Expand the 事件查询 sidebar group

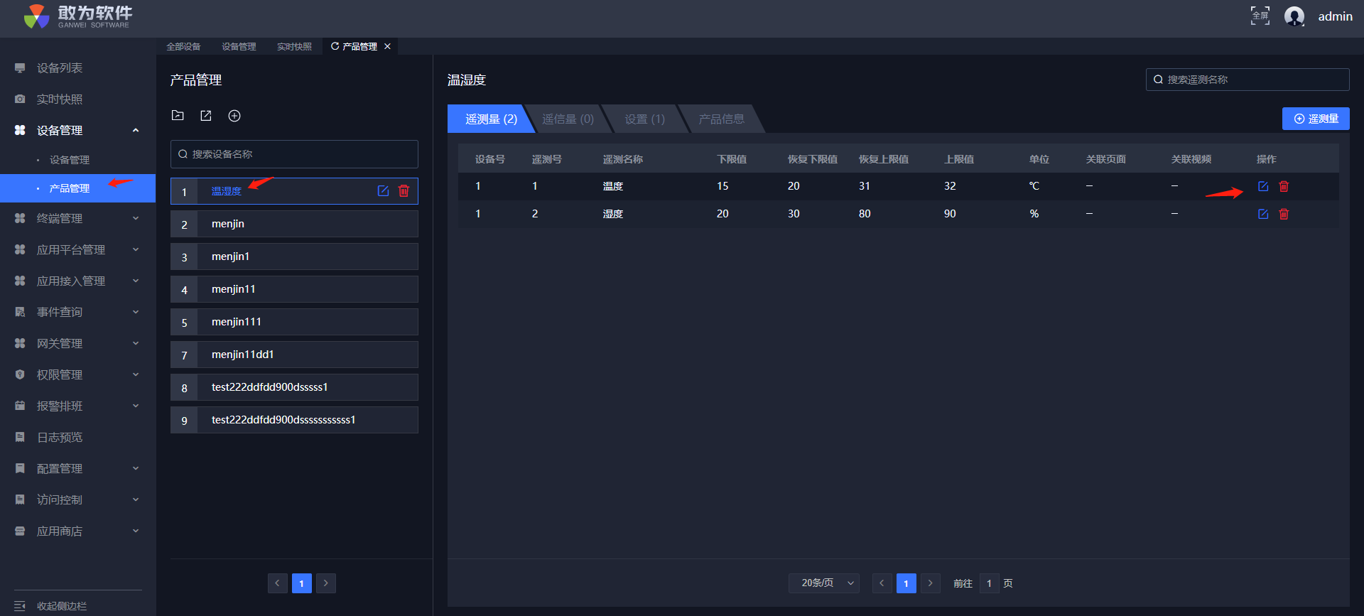coord(136,312)
